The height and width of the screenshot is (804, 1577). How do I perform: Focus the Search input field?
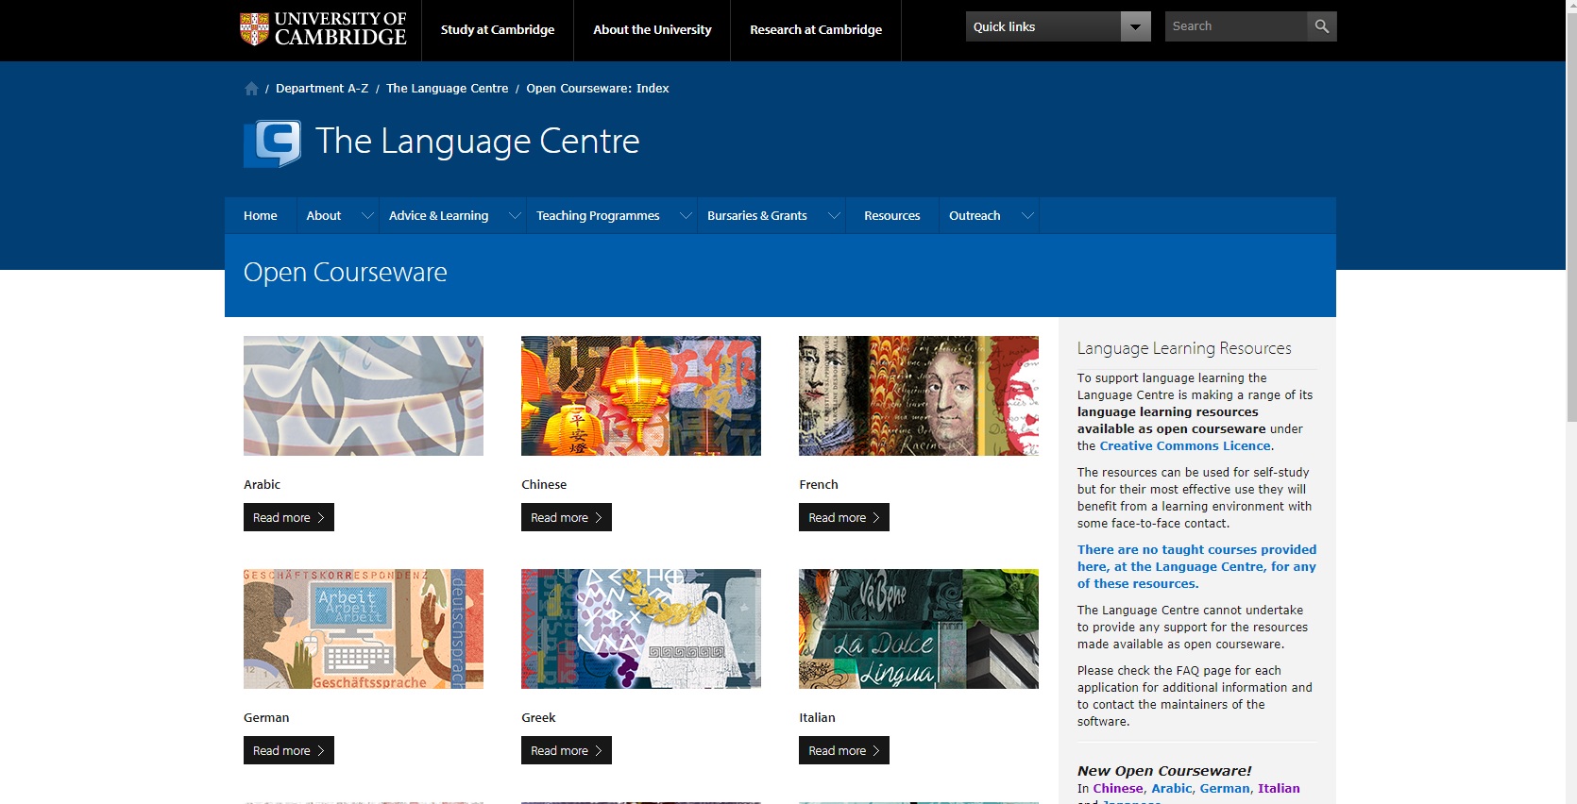click(1236, 26)
